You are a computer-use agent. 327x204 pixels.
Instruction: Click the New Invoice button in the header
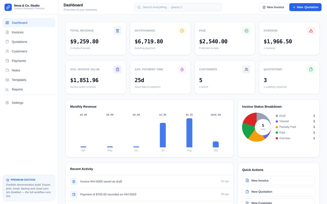(273, 7)
